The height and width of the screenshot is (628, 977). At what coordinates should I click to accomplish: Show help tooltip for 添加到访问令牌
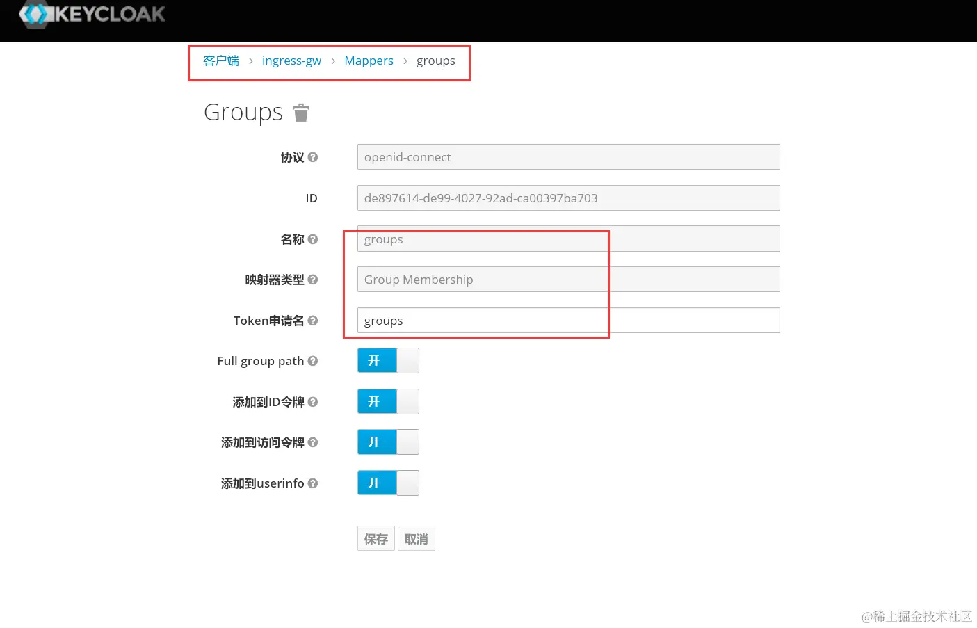click(313, 442)
